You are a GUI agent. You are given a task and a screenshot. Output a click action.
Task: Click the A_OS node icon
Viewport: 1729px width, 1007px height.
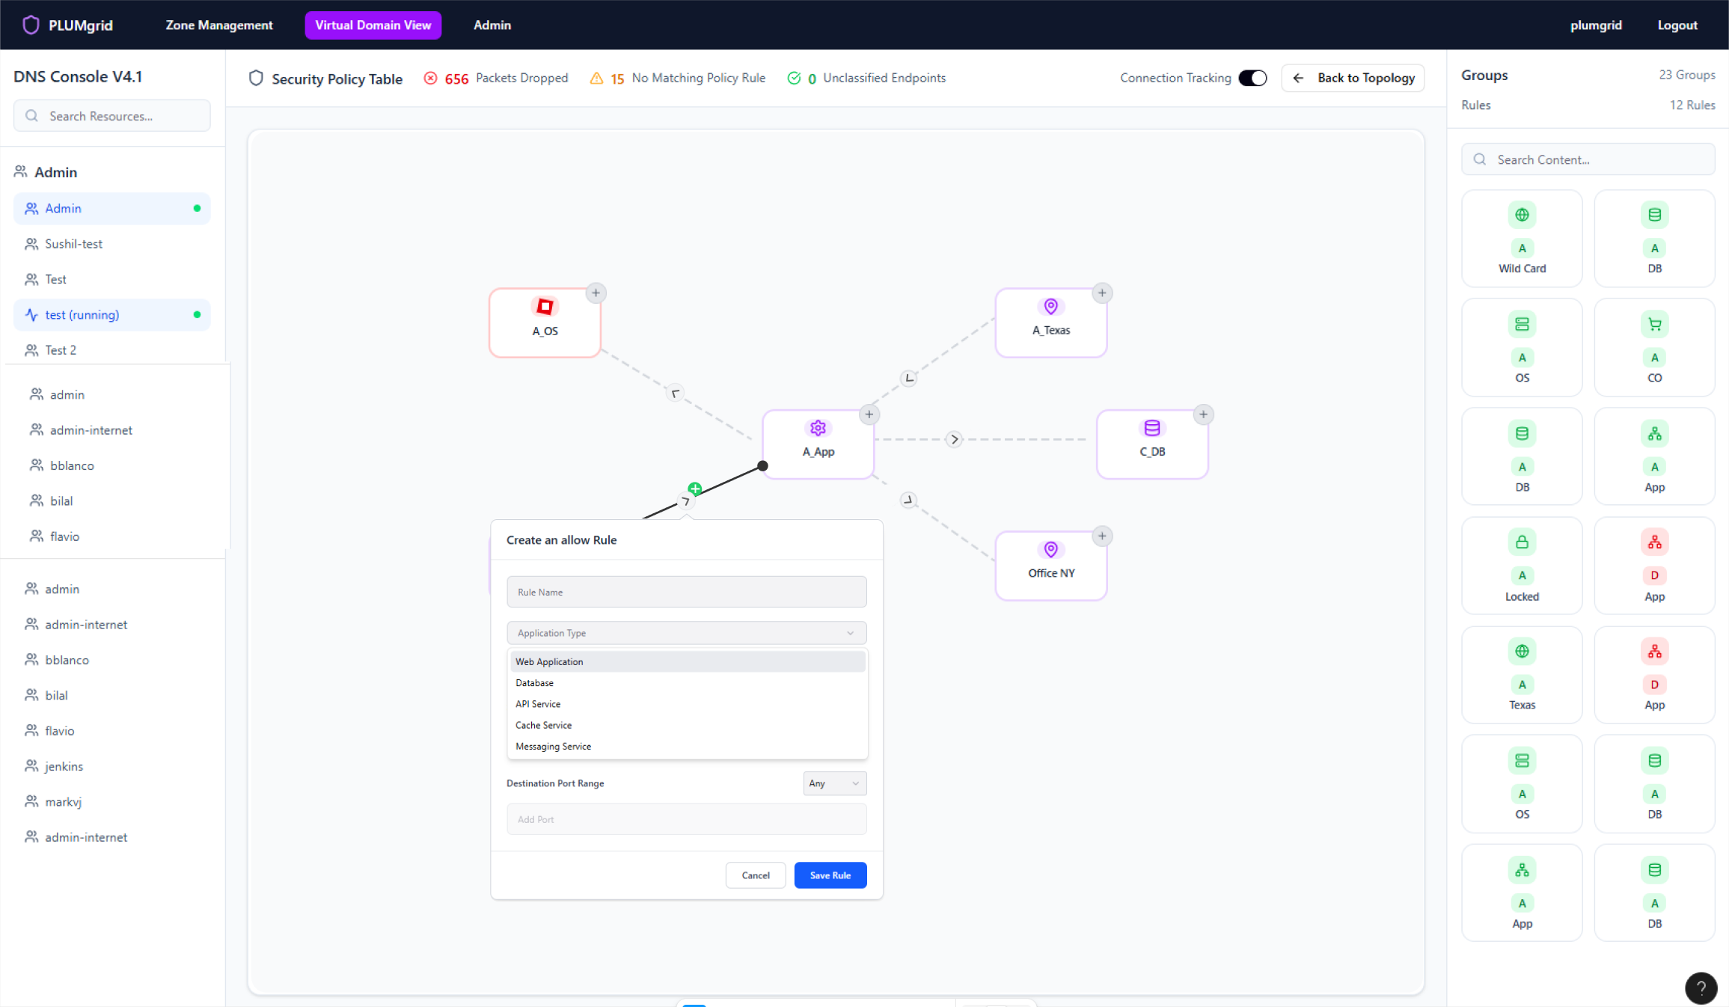[x=545, y=307]
